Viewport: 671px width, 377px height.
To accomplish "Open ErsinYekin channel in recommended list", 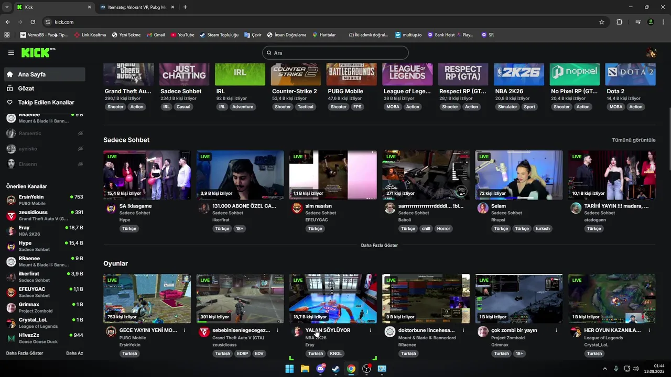I will (x=45, y=200).
